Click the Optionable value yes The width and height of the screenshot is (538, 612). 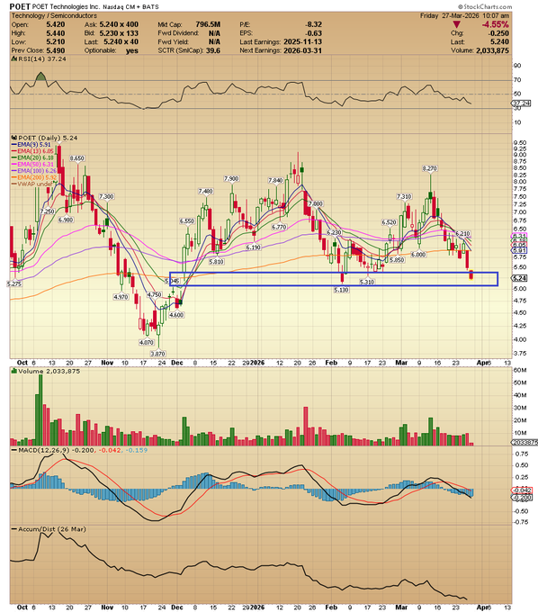(x=132, y=50)
